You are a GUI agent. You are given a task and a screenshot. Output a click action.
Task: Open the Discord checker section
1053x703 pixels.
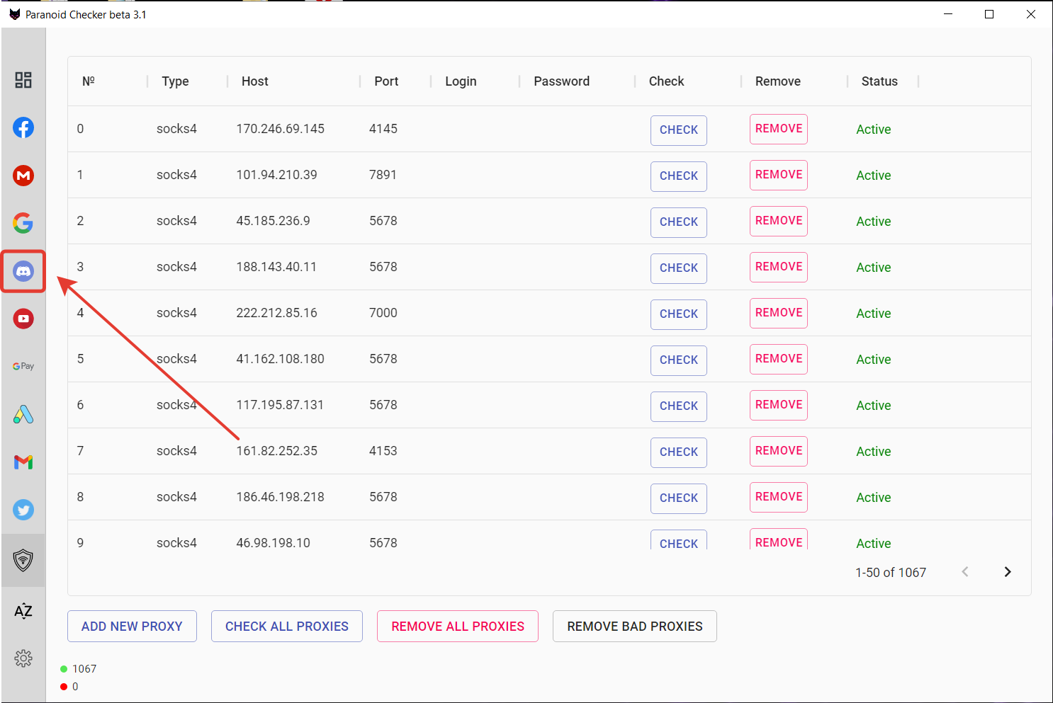click(23, 271)
